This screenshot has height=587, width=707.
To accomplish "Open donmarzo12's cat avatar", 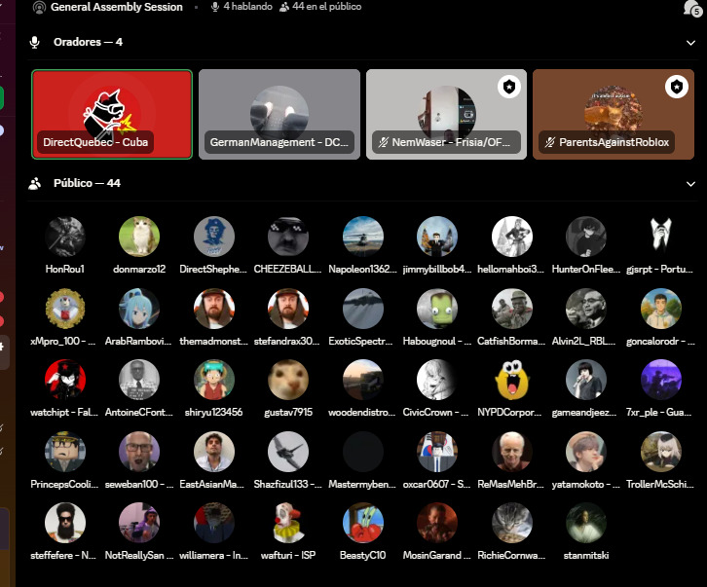I will click(139, 237).
